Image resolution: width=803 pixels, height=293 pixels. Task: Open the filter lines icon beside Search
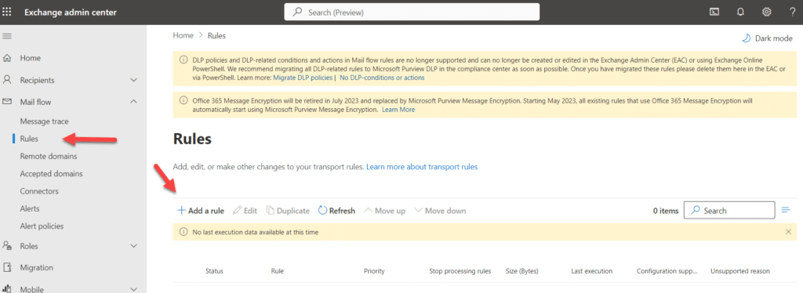point(786,210)
